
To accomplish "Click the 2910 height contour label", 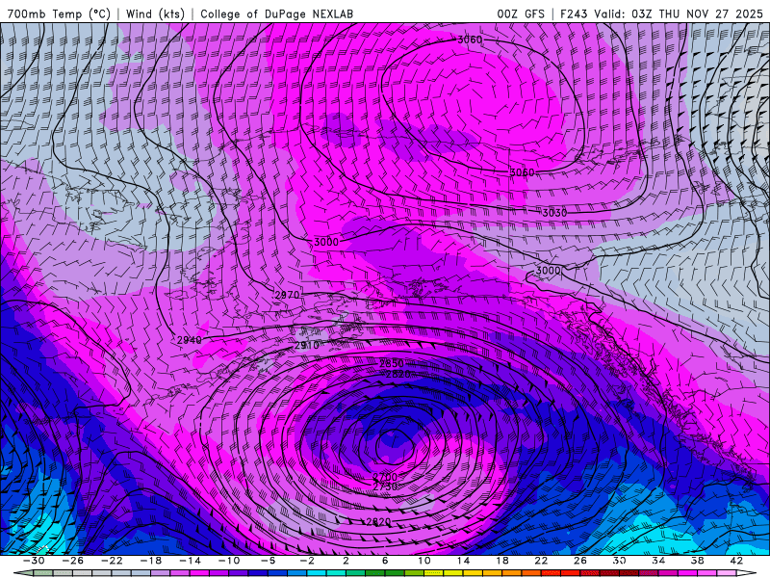I will click(x=306, y=346).
